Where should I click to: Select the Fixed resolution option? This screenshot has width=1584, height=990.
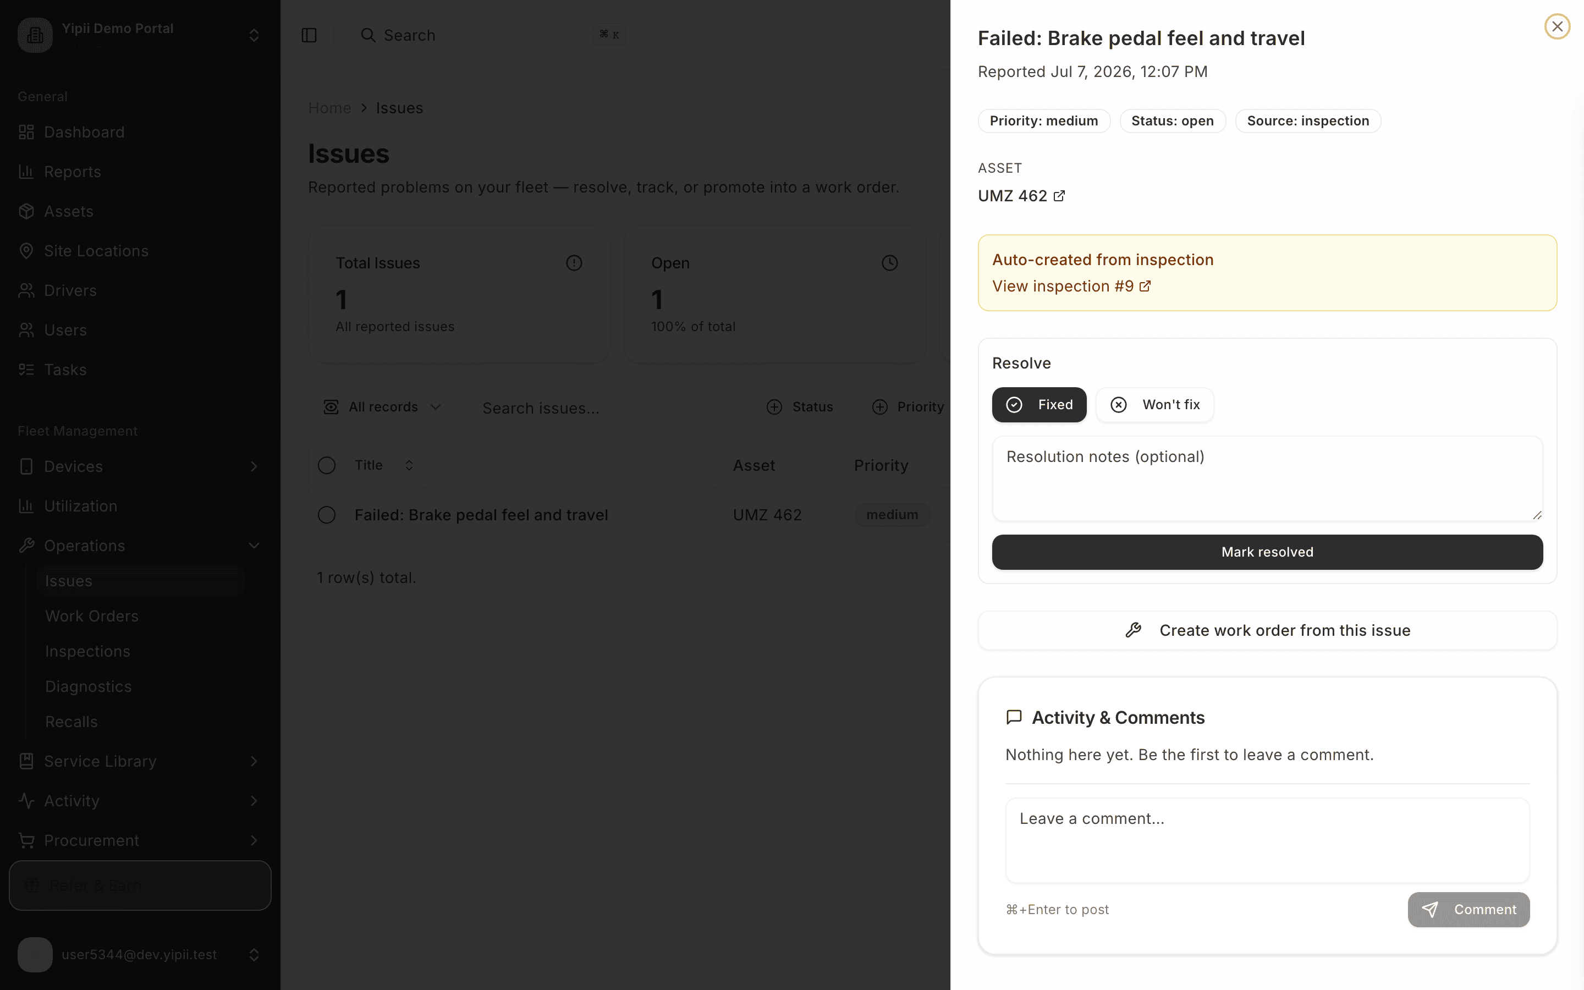[1039, 405]
